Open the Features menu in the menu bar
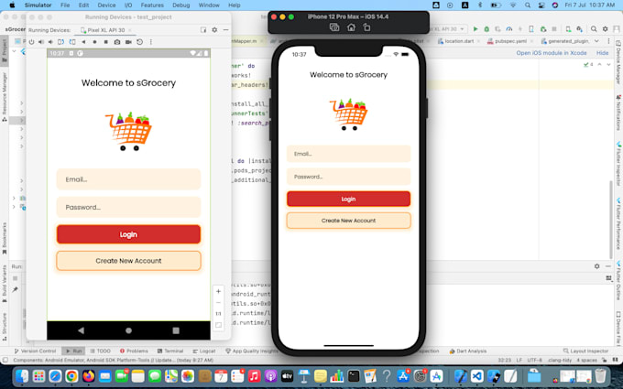This screenshot has height=389, width=623. tap(152, 5)
